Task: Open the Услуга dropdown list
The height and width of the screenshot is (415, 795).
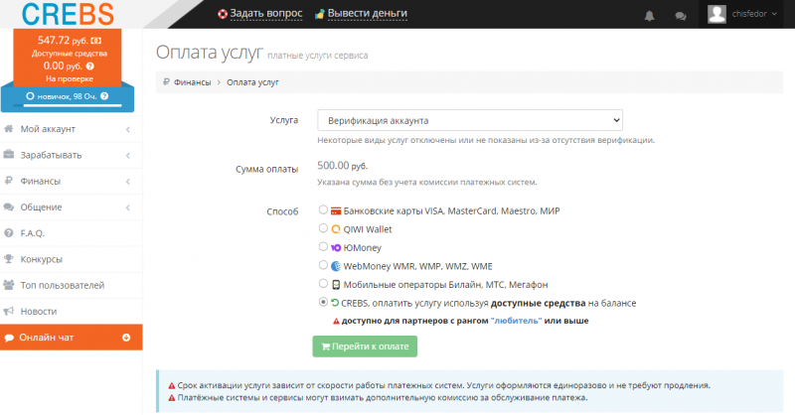Action: tap(469, 120)
